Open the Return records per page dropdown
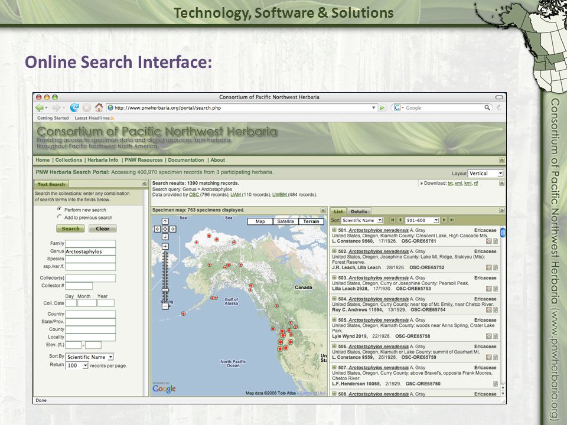Image resolution: width=567 pixels, height=425 pixels. coord(77,366)
